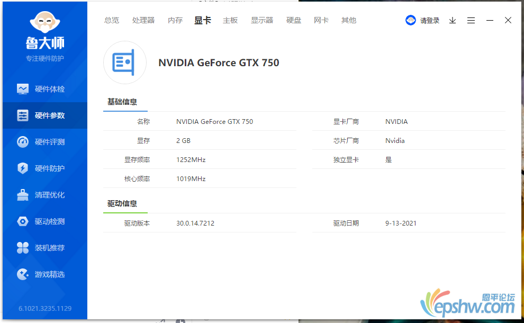Viewport: 524px width, 323px height.
Task: Click the 请登录 login link
Action: pos(430,21)
